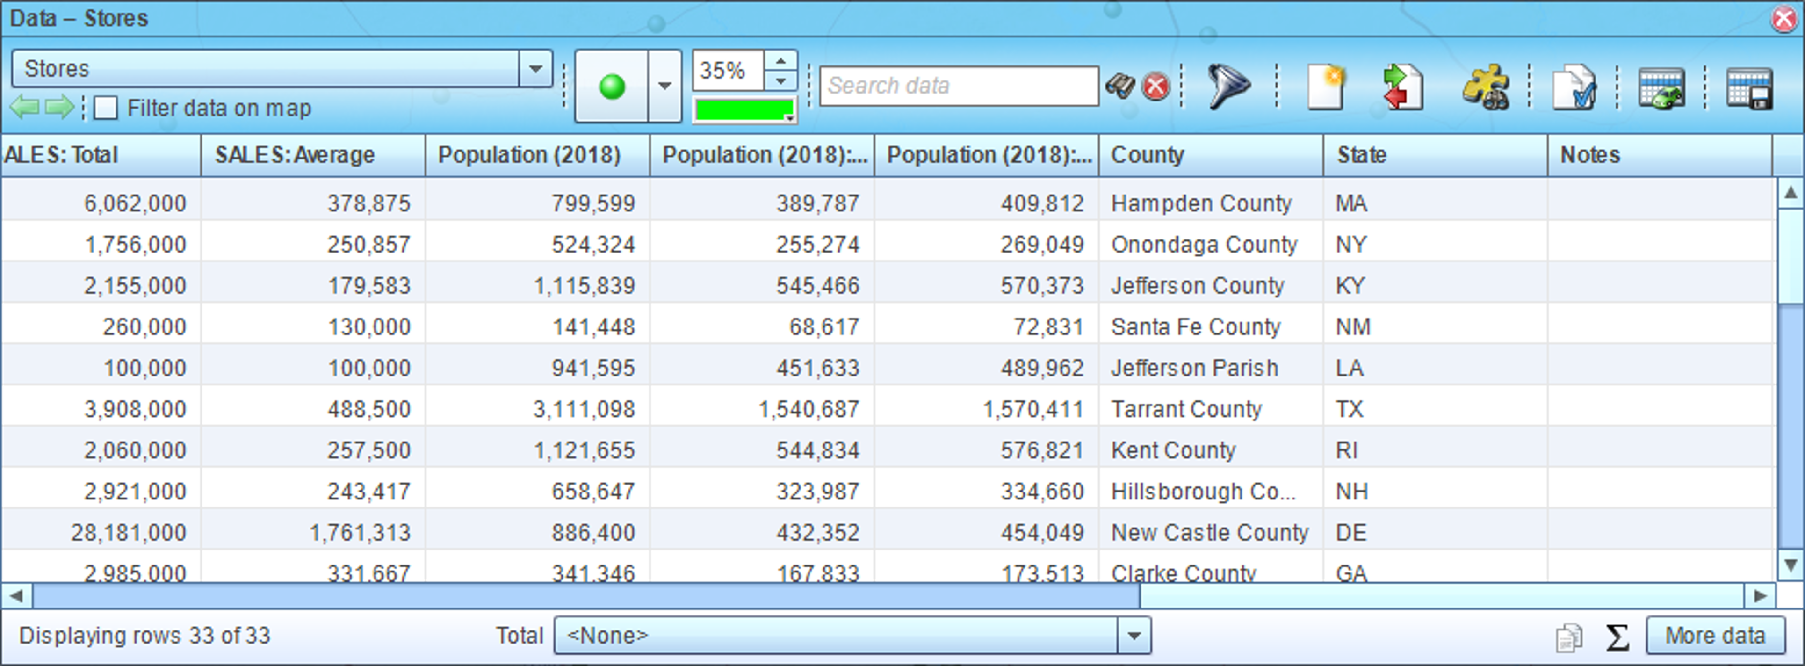Open the Total <None> dropdown

pos(1134,636)
